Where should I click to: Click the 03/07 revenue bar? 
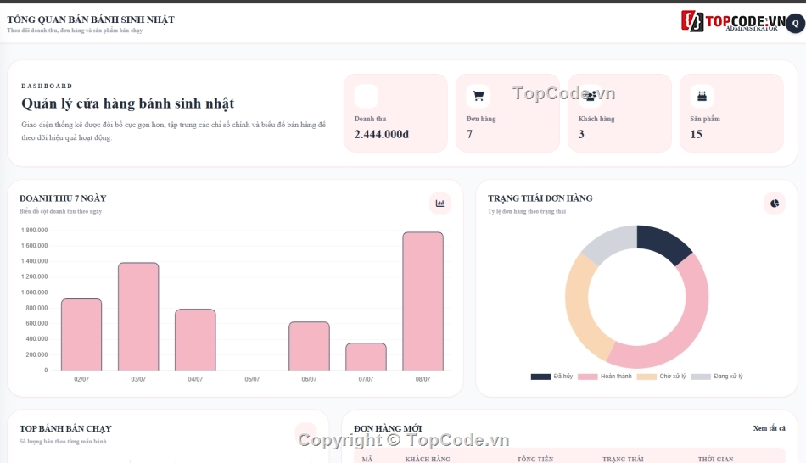point(138,316)
